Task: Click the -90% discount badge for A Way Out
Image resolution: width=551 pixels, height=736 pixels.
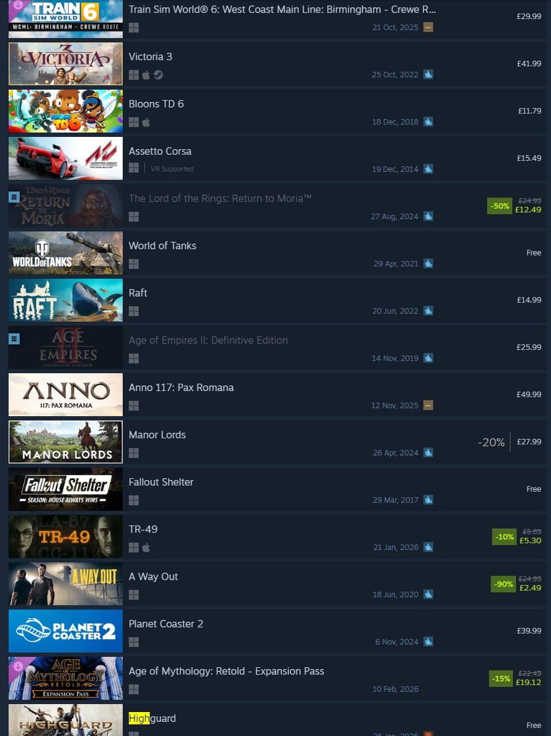Action: [504, 584]
